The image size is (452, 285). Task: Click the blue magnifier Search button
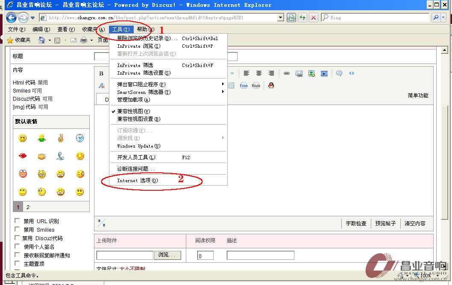(x=436, y=17)
